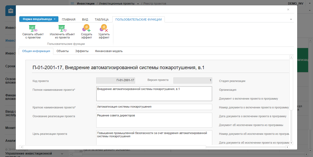This screenshot has height=157, width=313.
Task: Click the Версия проекта field
Action: click(193, 80)
